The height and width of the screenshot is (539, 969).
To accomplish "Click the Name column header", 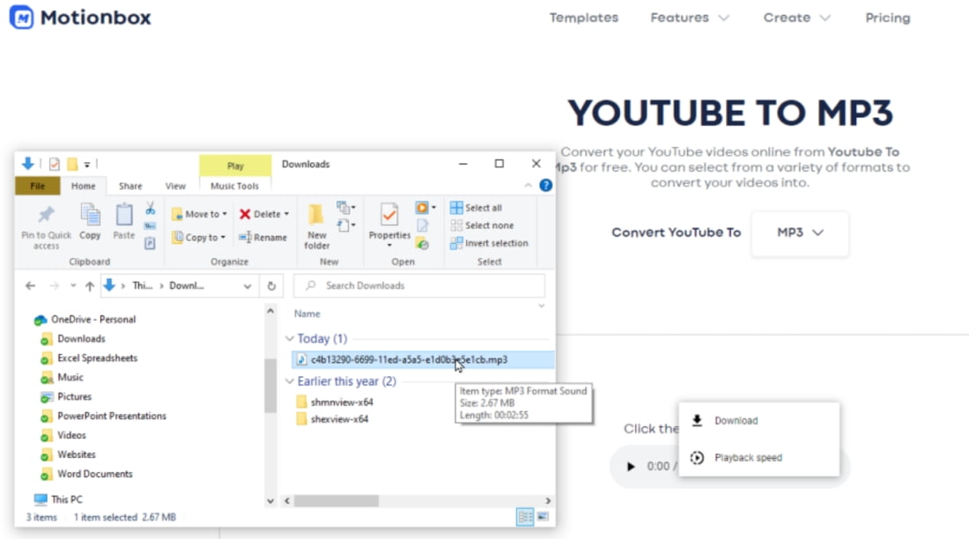I will [307, 314].
